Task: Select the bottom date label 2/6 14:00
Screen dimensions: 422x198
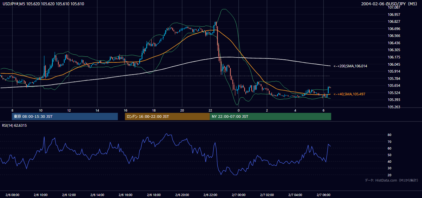Action: pos(97,195)
